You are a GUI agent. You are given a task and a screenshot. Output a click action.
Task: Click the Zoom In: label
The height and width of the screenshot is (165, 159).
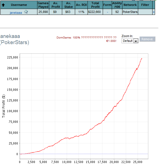tap(127, 36)
